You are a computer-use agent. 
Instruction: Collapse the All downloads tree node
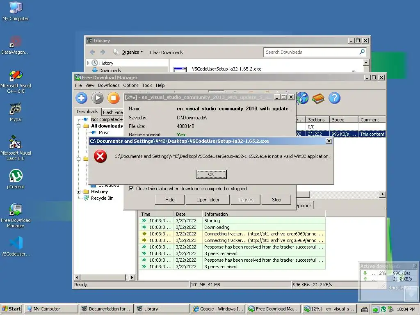coord(78,126)
